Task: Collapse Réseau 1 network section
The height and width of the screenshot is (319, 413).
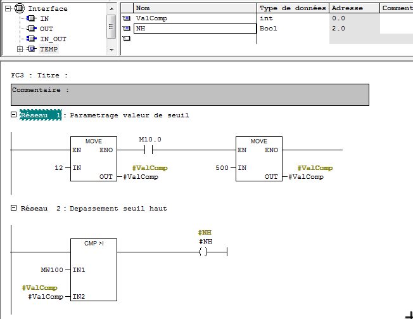Action: click(x=14, y=115)
